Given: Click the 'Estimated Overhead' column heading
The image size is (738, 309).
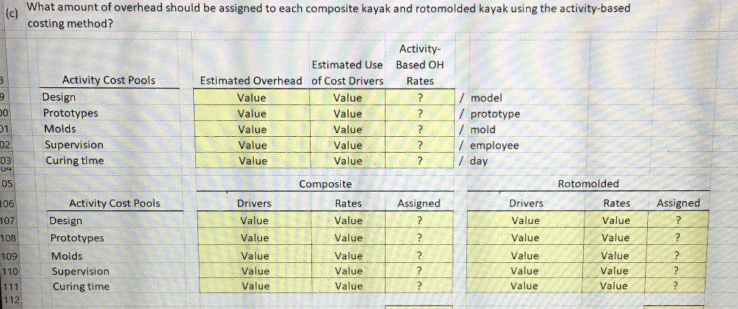Looking at the screenshot, I should tap(251, 81).
